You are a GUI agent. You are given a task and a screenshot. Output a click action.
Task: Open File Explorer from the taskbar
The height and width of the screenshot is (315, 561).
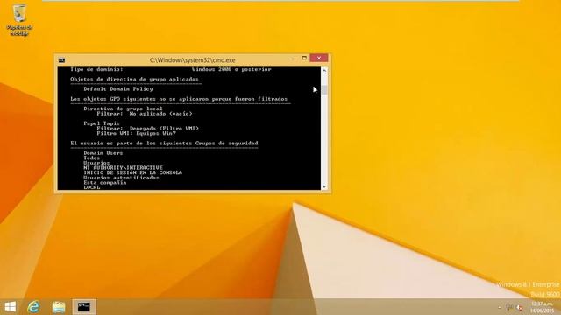tap(59, 307)
